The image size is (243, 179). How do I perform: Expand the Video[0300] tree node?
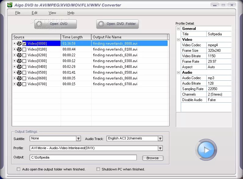(x=14, y=61)
